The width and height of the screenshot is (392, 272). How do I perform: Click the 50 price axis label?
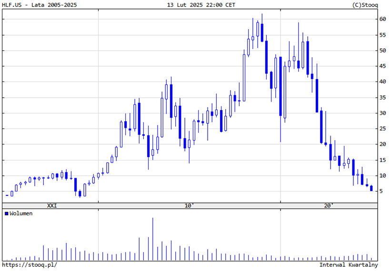[x=382, y=50]
